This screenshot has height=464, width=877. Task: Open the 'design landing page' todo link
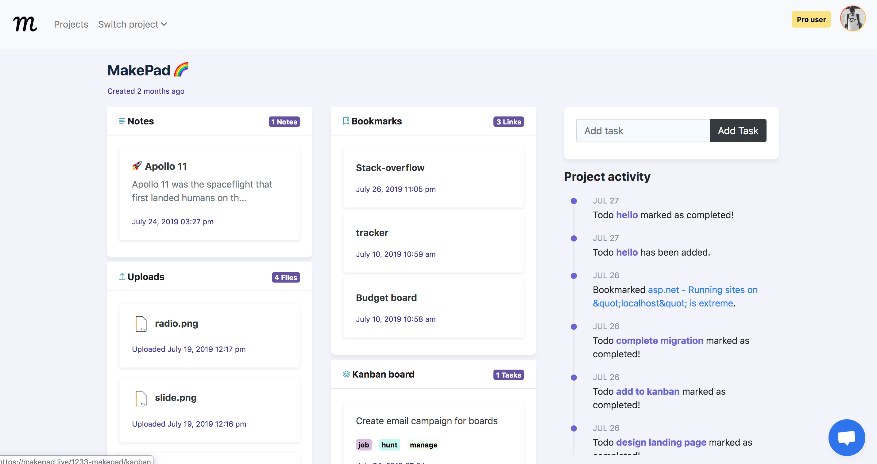click(x=661, y=442)
